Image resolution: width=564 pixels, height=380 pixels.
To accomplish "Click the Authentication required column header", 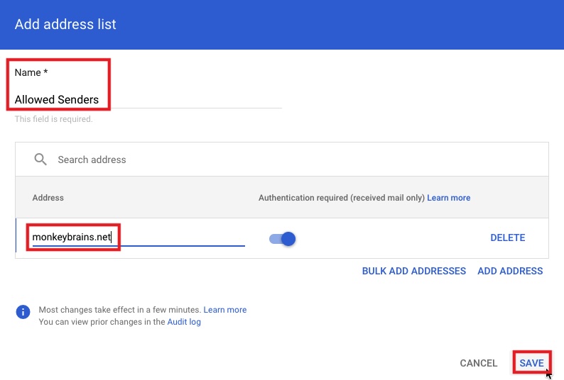I will (x=341, y=198).
